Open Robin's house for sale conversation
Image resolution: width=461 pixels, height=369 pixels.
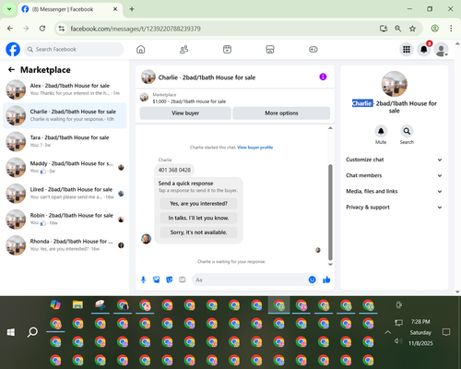click(x=65, y=220)
